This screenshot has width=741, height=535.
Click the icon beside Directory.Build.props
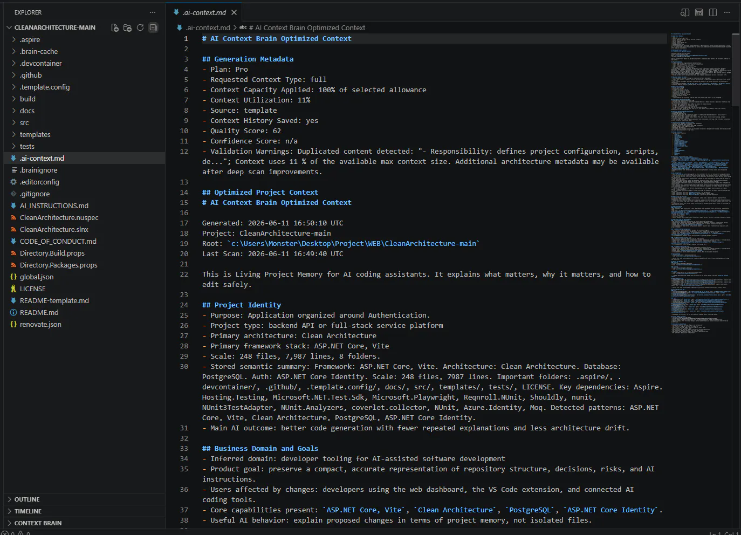(x=13, y=253)
